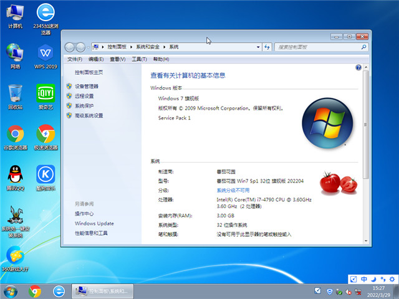Click the Forward navigation arrow
Viewport: 399px width, 299px height.
(80, 47)
